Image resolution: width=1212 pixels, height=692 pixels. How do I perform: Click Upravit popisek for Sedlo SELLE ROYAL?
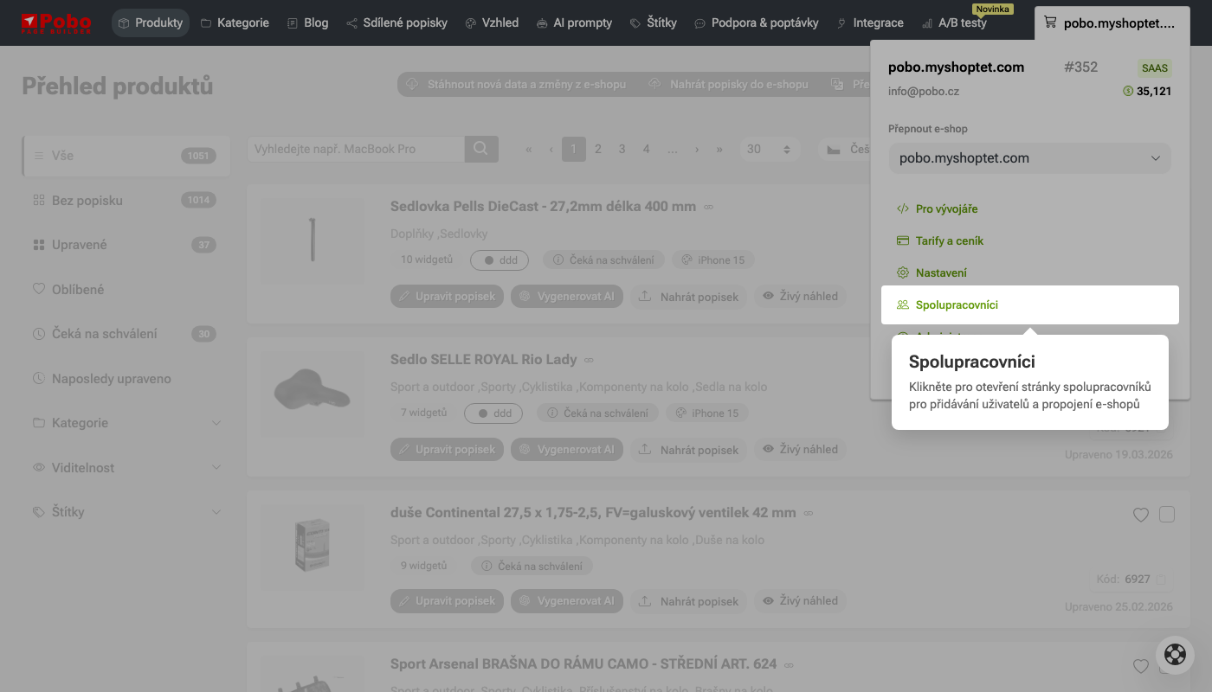(x=447, y=449)
